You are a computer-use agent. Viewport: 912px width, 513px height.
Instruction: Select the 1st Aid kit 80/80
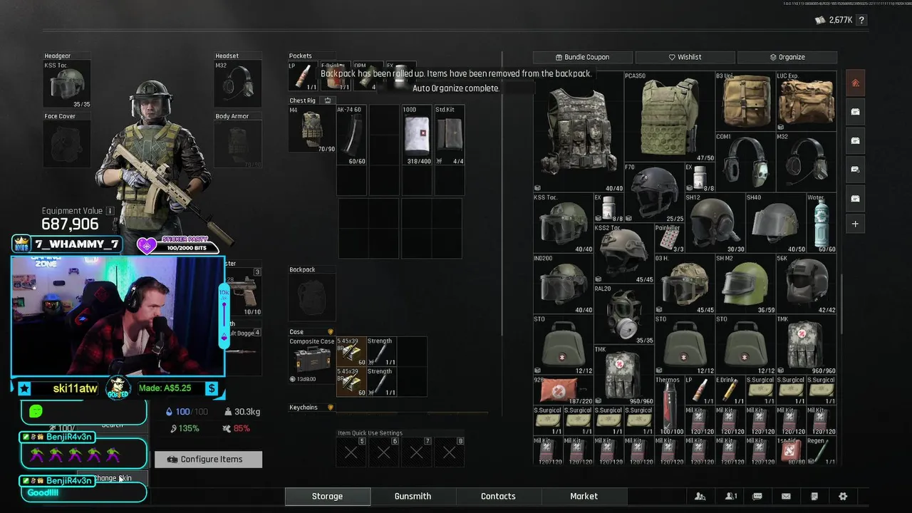(x=791, y=451)
